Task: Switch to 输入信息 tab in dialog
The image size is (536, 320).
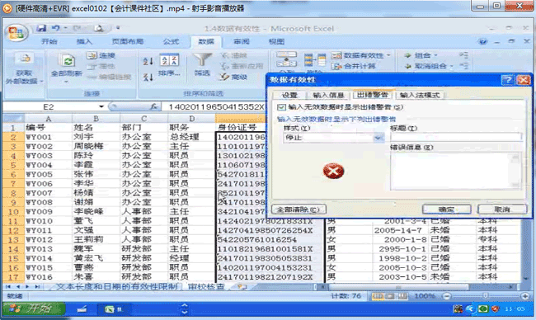Action: tap(328, 95)
